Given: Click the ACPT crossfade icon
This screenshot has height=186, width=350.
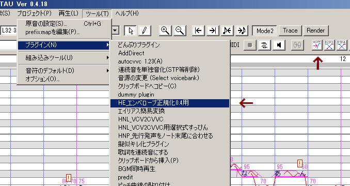Looking at the screenshot, I should tap(317, 45).
